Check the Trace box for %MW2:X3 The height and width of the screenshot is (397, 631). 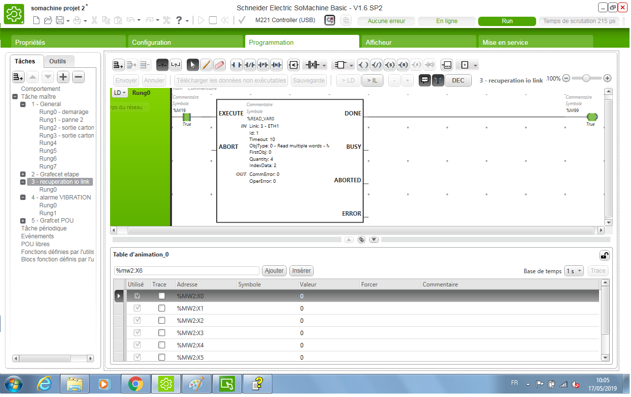coord(162,333)
